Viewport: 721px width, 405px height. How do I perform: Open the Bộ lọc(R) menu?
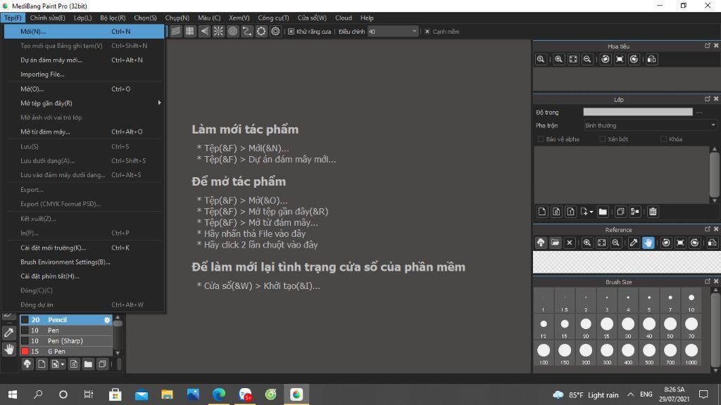pyautogui.click(x=113, y=18)
